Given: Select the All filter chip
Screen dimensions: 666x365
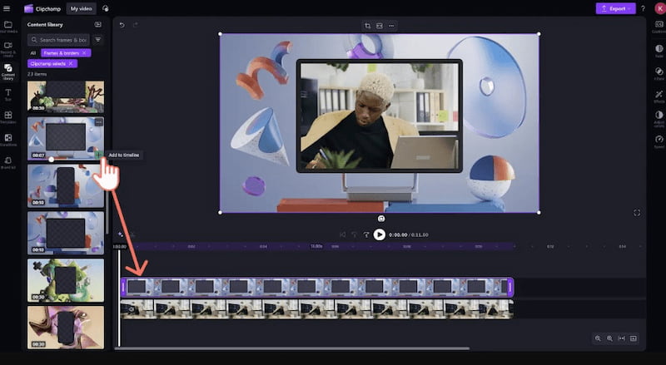Looking at the screenshot, I should (33, 53).
